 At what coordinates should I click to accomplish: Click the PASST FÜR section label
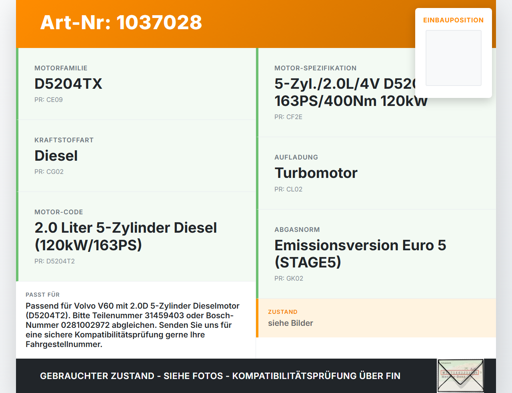(42, 295)
